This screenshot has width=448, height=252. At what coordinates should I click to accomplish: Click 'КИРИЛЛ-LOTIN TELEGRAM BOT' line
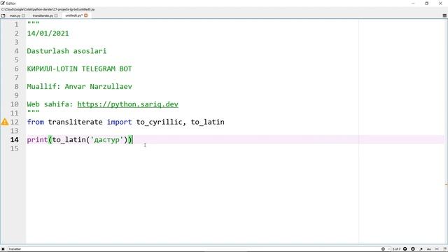click(x=79, y=69)
